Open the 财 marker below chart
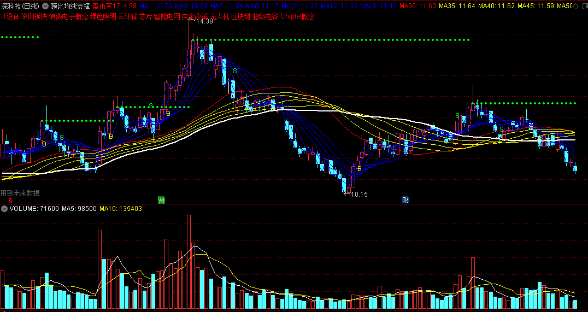This screenshot has width=588, height=312. 405,200
